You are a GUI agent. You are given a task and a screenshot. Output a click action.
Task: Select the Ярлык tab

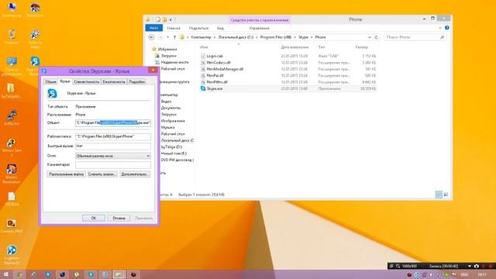65,81
